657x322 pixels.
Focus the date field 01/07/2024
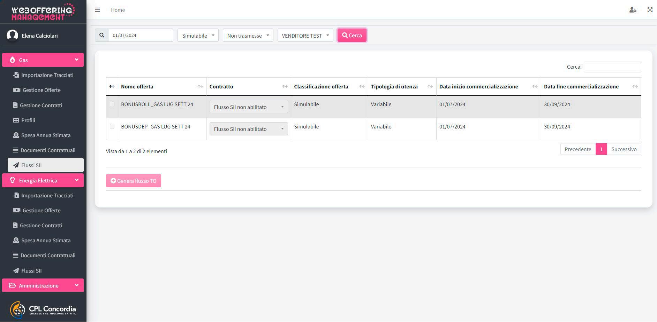pos(141,35)
